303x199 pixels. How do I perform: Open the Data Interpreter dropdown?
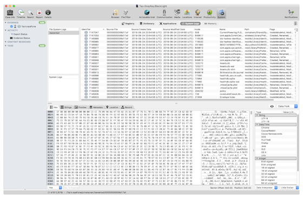click(266, 188)
